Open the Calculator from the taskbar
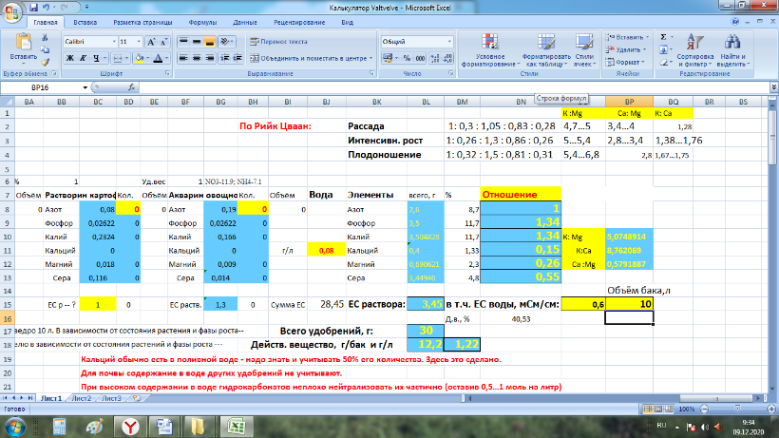Screen dimensions: 779x438 (60, 426)
